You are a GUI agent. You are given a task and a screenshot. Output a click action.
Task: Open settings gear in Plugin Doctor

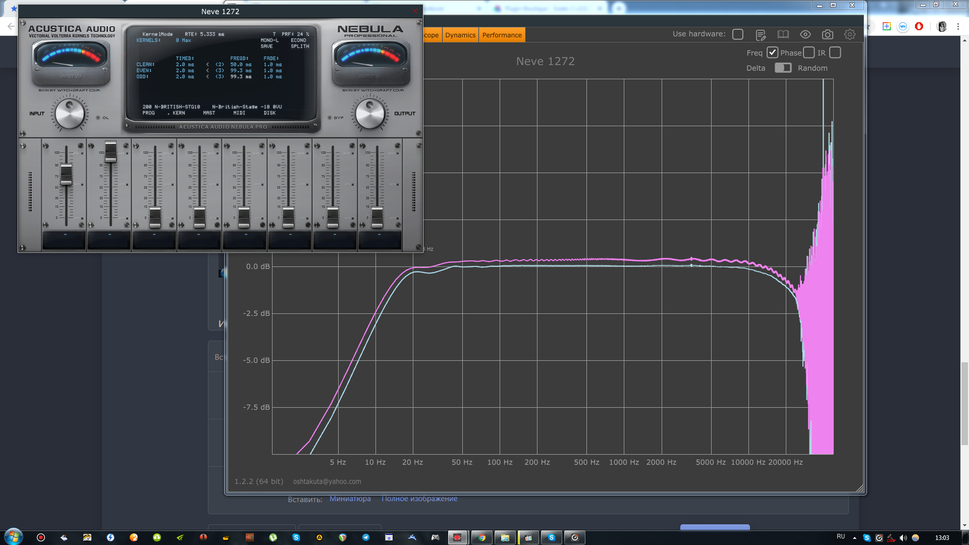pyautogui.click(x=850, y=34)
